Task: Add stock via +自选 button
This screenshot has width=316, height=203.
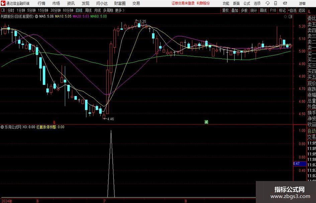Action: (x=292, y=10)
